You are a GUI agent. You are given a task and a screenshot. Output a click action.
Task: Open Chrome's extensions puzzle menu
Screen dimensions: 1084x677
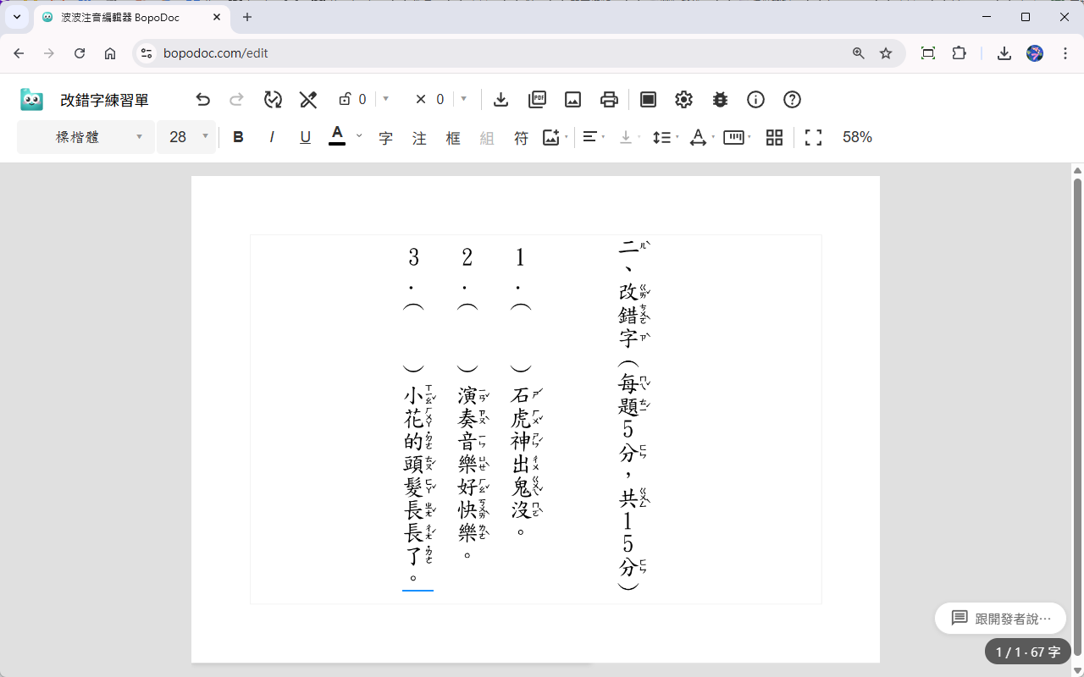click(x=959, y=52)
